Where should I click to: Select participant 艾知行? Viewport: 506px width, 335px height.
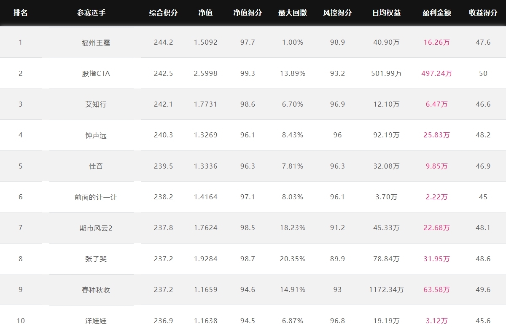click(96, 104)
